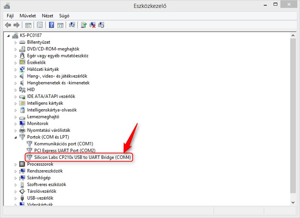This screenshot has width=300, height=218.
Task: Click the Eszközkezelő title bar system icon
Action: point(7,6)
